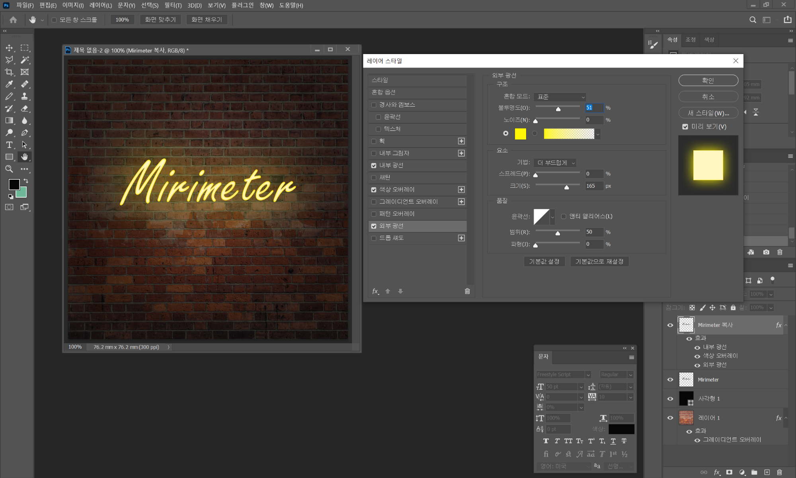The image size is (796, 478).
Task: Open the 필터(T) menu
Action: point(173,5)
